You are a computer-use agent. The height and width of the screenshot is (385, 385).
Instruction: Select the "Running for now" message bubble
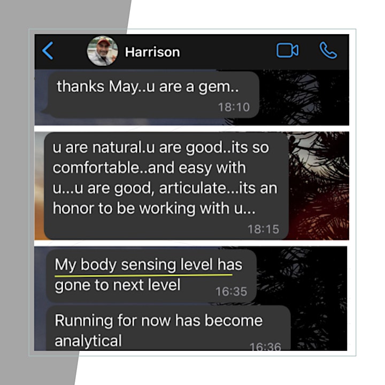point(168,328)
